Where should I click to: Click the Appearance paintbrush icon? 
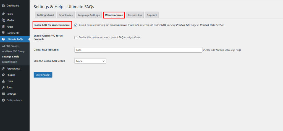point(3,68)
